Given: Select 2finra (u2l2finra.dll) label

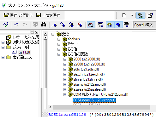Looking at the screenshot, I should pos(88,79).
